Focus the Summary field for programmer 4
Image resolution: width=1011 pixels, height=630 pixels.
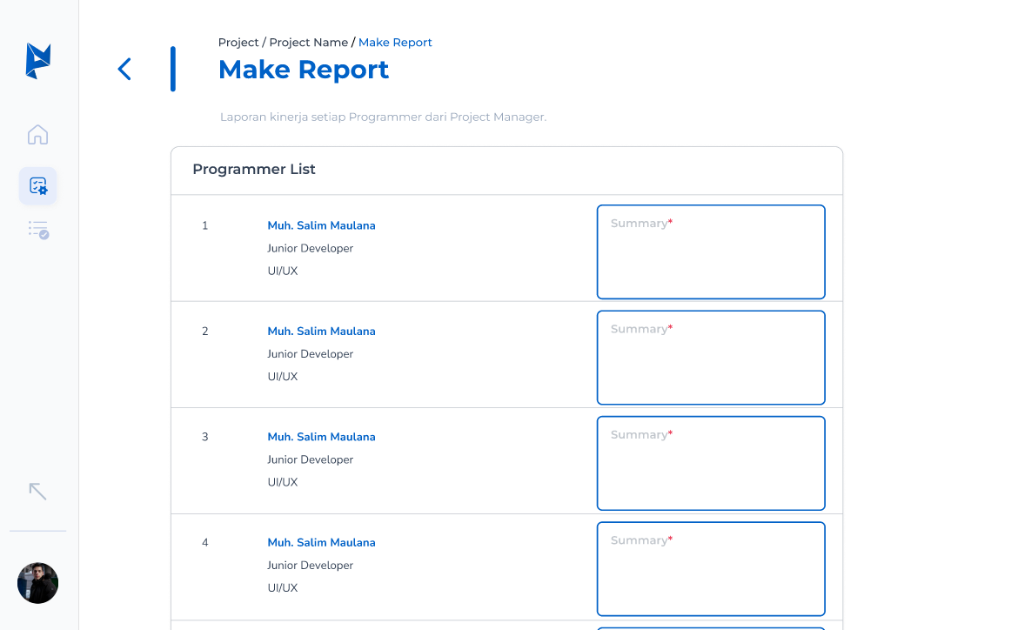pyautogui.click(x=711, y=569)
